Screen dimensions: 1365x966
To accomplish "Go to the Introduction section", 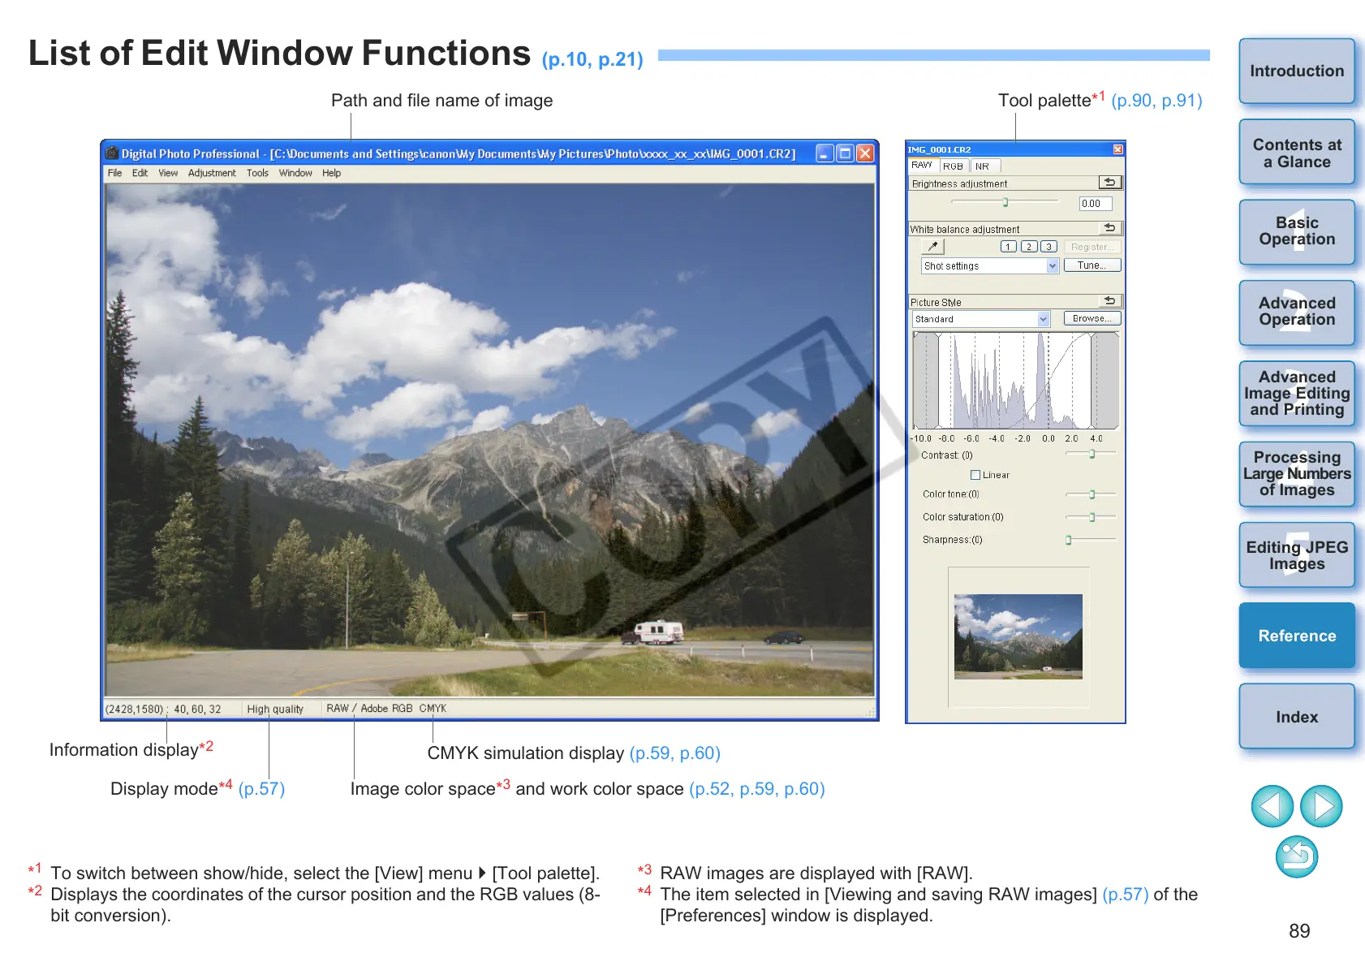I will click(x=1297, y=71).
